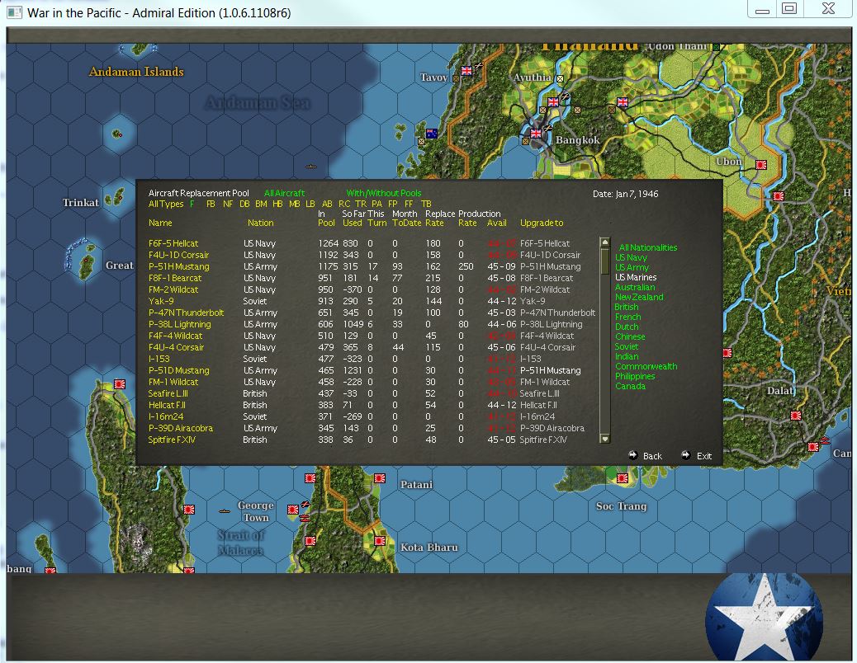
Task: Filter by HB heavy bomber type
Action: tap(277, 204)
